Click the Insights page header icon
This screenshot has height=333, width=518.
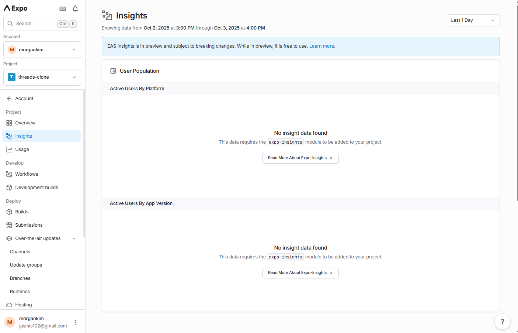pos(107,16)
